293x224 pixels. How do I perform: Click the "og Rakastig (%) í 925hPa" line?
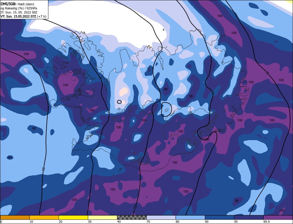[19, 8]
